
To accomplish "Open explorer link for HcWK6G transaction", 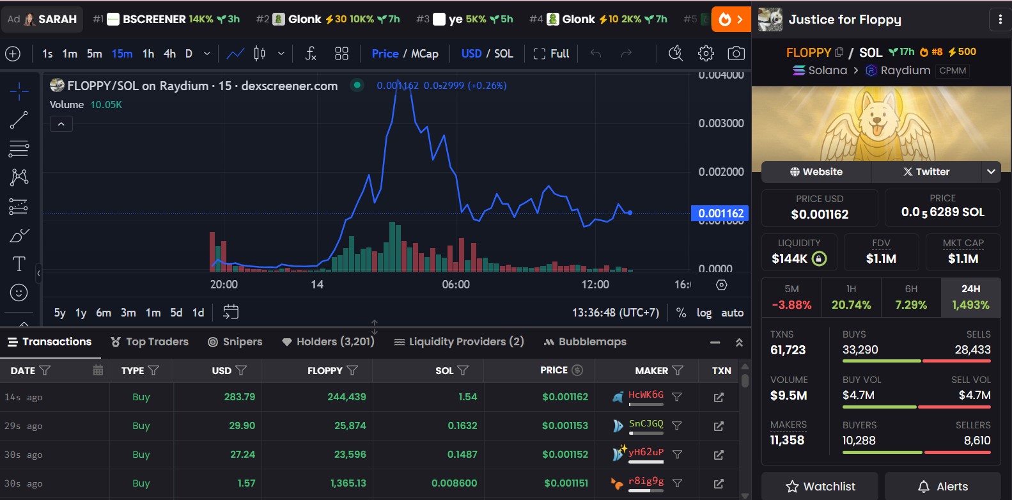I will point(719,397).
